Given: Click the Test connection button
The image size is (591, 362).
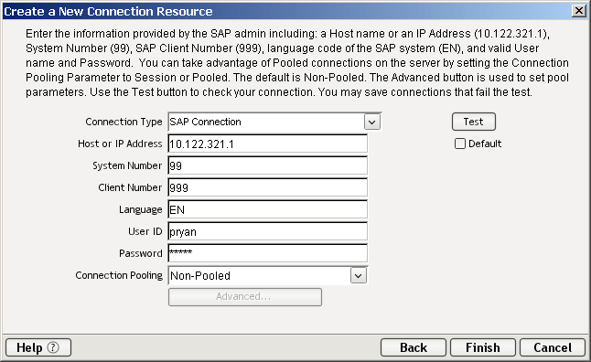Looking at the screenshot, I should tap(473, 122).
